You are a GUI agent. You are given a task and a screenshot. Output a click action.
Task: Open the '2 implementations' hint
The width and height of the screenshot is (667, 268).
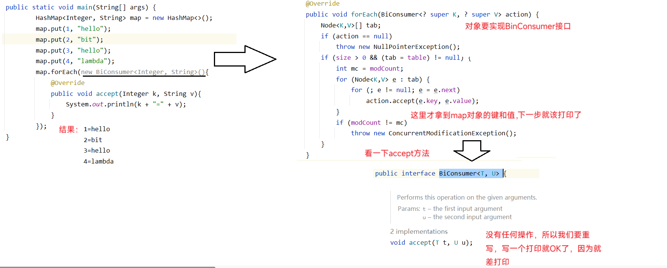[x=419, y=232]
